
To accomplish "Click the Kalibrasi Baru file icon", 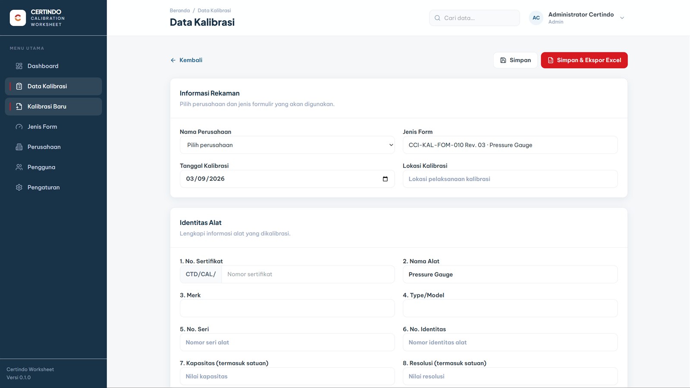I will pyautogui.click(x=19, y=106).
